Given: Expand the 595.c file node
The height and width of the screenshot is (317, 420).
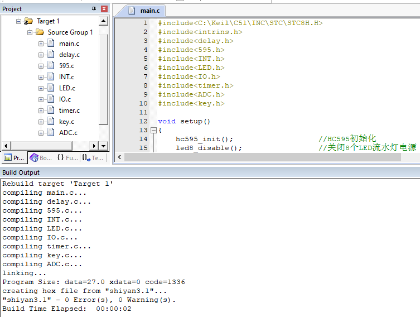Looking at the screenshot, I should click(41, 66).
